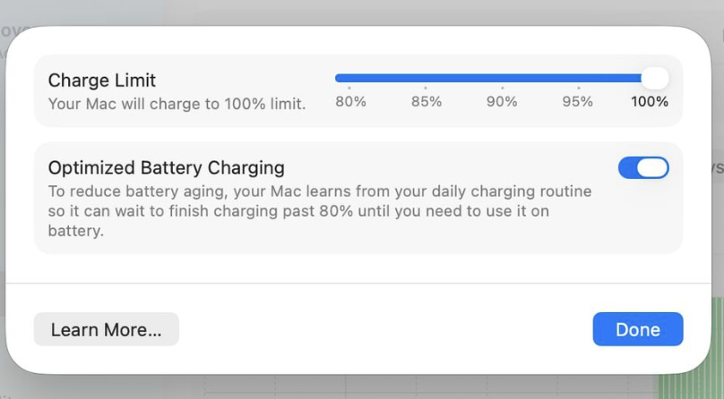
Task: Click the 80% label under the slider
Action: coord(350,102)
